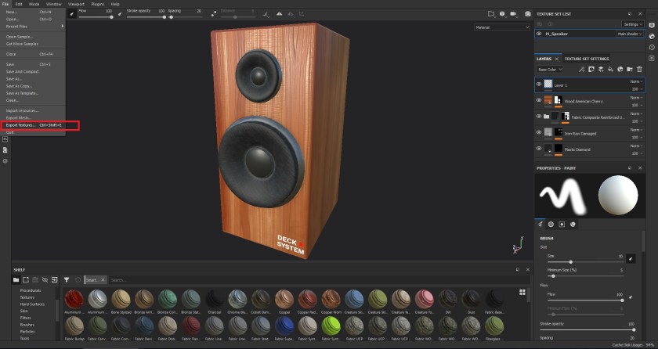Open the Log icon on right dock
Image resolution: width=658 pixels, height=349 pixels.
652,58
